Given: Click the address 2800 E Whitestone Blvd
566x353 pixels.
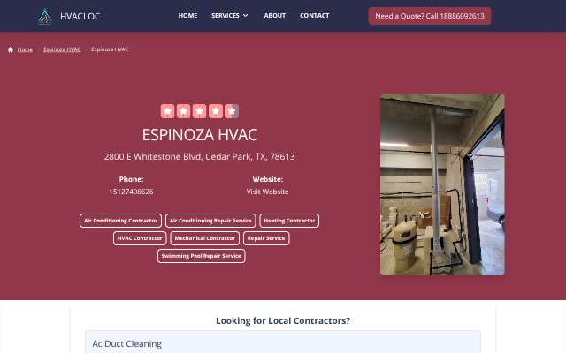Looking at the screenshot, I should 199,157.
